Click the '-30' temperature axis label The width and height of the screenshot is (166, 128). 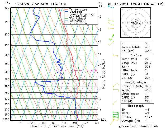click(x=20, y=123)
